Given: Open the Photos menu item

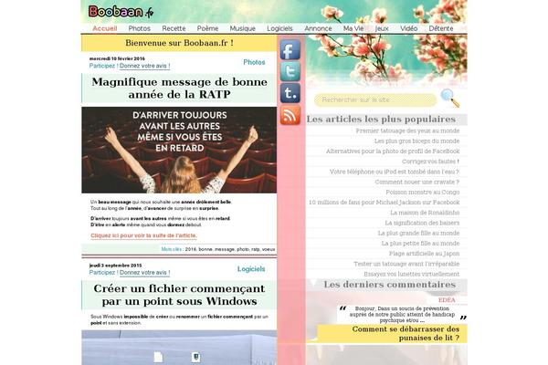Looking at the screenshot, I should [139, 28].
